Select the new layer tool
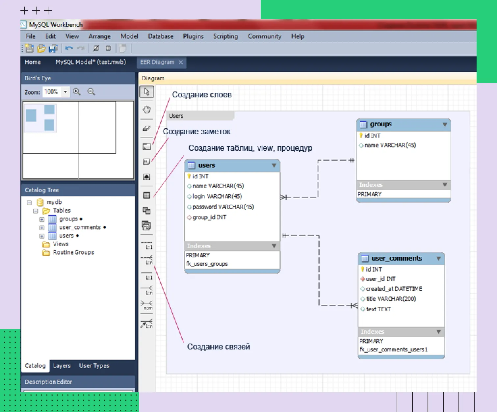497x412 pixels. pos(147,147)
